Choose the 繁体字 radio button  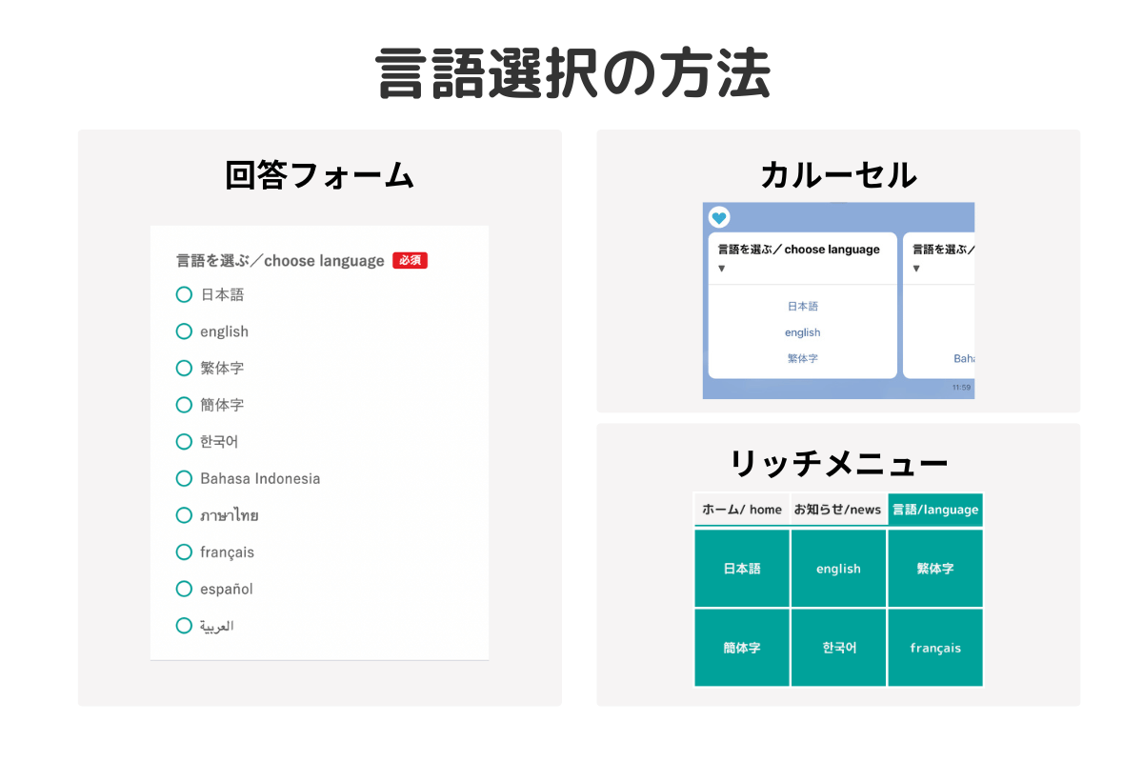(184, 368)
